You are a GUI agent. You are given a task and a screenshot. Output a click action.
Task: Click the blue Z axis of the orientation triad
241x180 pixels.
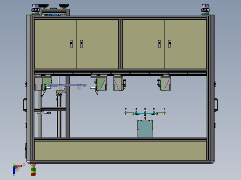(x=14, y=170)
